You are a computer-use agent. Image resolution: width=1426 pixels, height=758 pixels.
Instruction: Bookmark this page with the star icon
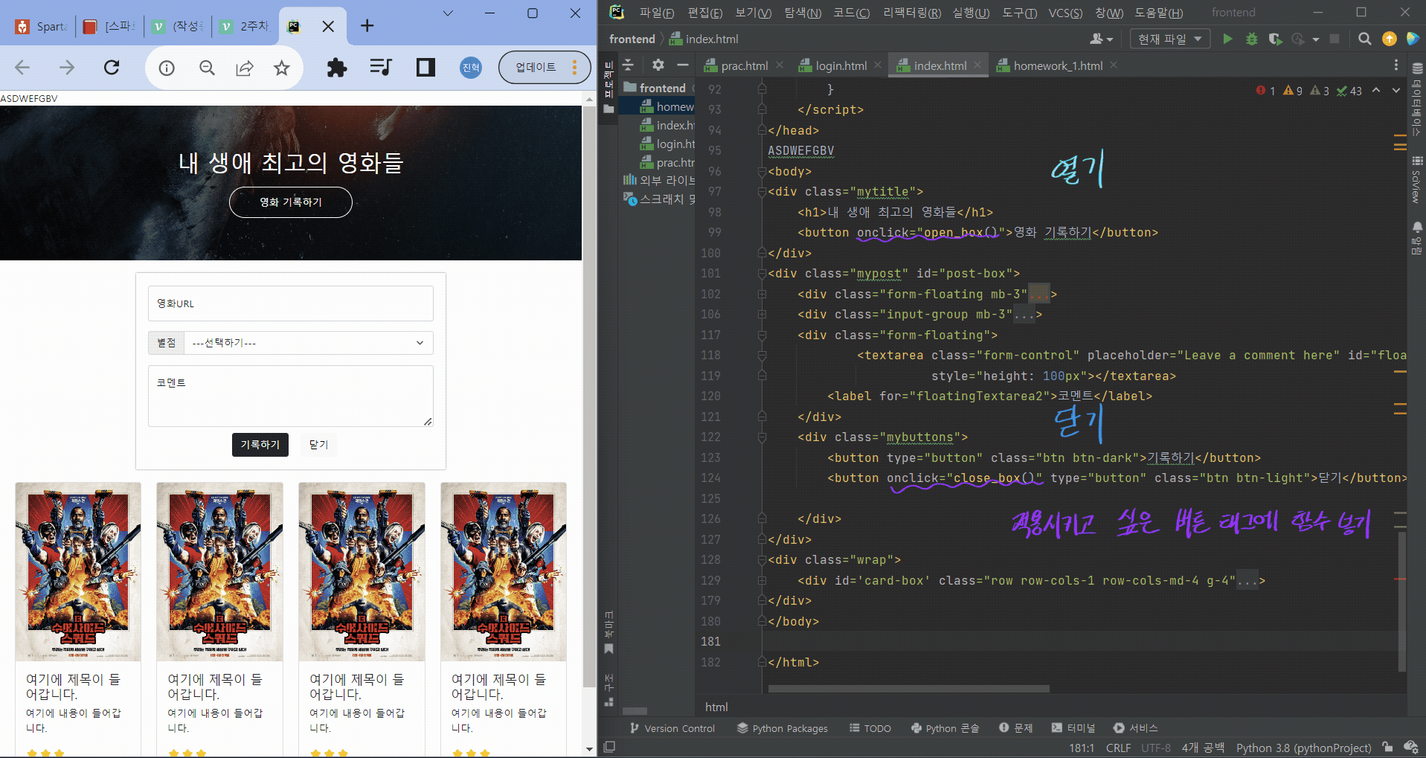pyautogui.click(x=281, y=68)
